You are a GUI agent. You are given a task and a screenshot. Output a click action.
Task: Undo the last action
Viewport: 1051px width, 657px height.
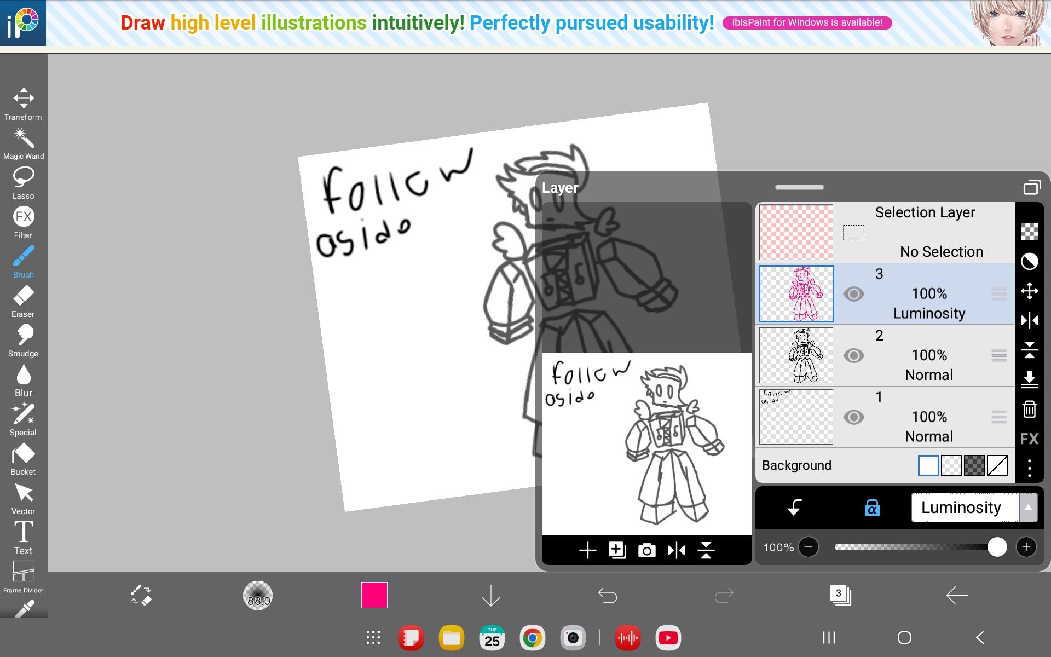[x=607, y=595]
